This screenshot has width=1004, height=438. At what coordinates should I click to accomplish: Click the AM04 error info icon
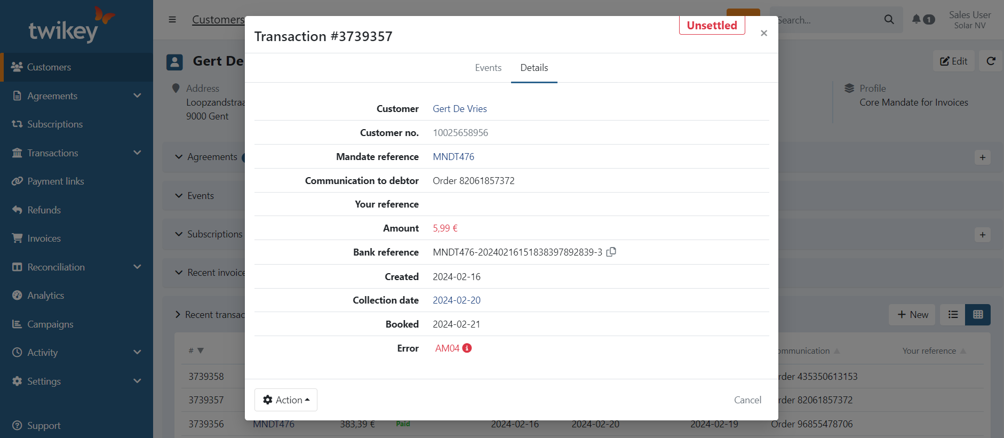click(x=467, y=348)
